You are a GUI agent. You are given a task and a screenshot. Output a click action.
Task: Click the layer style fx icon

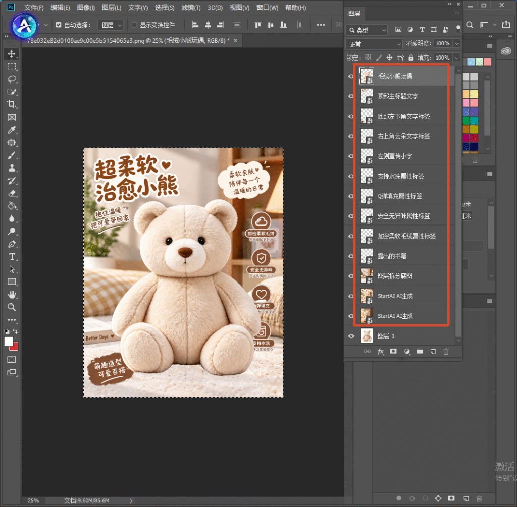click(380, 352)
